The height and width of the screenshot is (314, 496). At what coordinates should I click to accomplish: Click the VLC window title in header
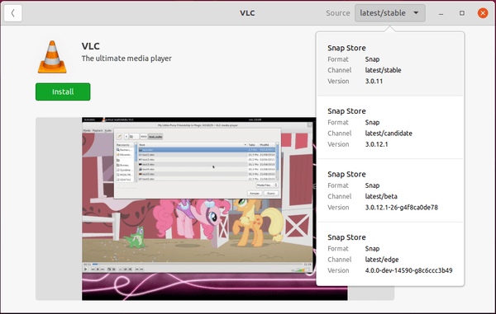247,13
